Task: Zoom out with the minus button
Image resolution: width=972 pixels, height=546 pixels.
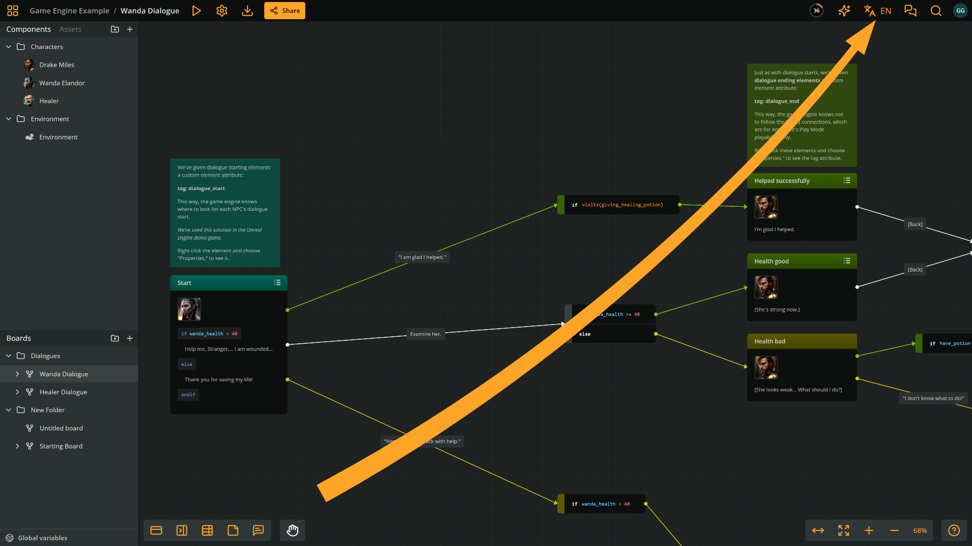Action: [x=894, y=530]
